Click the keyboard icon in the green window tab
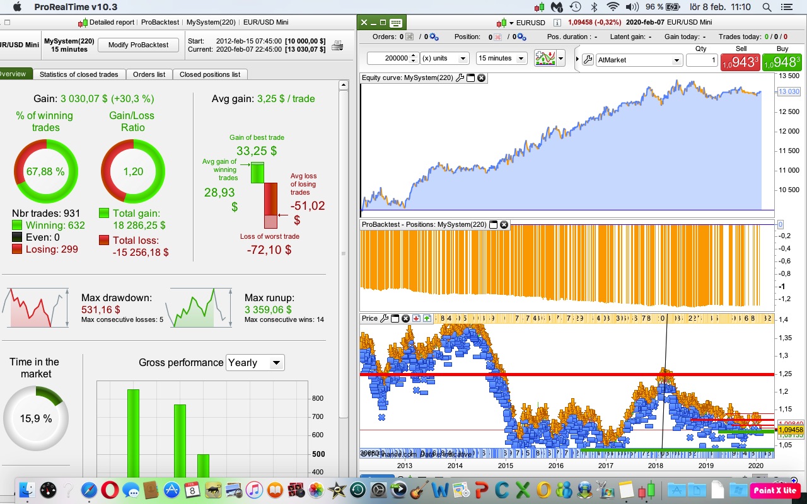Viewport: 807px width, 504px height. tap(395, 23)
